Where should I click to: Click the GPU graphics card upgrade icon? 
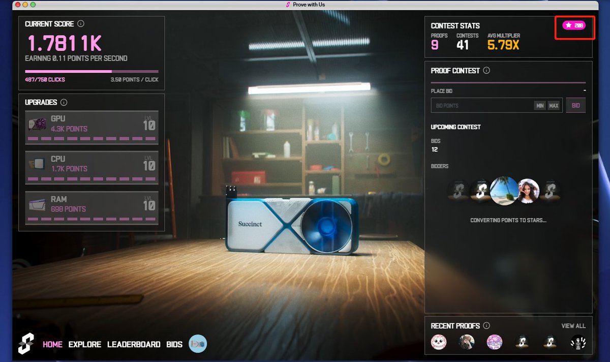(x=38, y=124)
